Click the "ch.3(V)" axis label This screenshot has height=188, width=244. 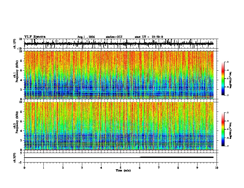[x=15, y=158]
